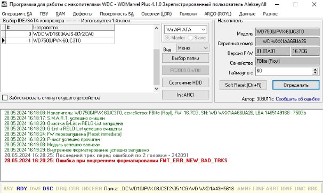Enable Заблокировать смену текущего устройства checkbox

coord(5,98)
